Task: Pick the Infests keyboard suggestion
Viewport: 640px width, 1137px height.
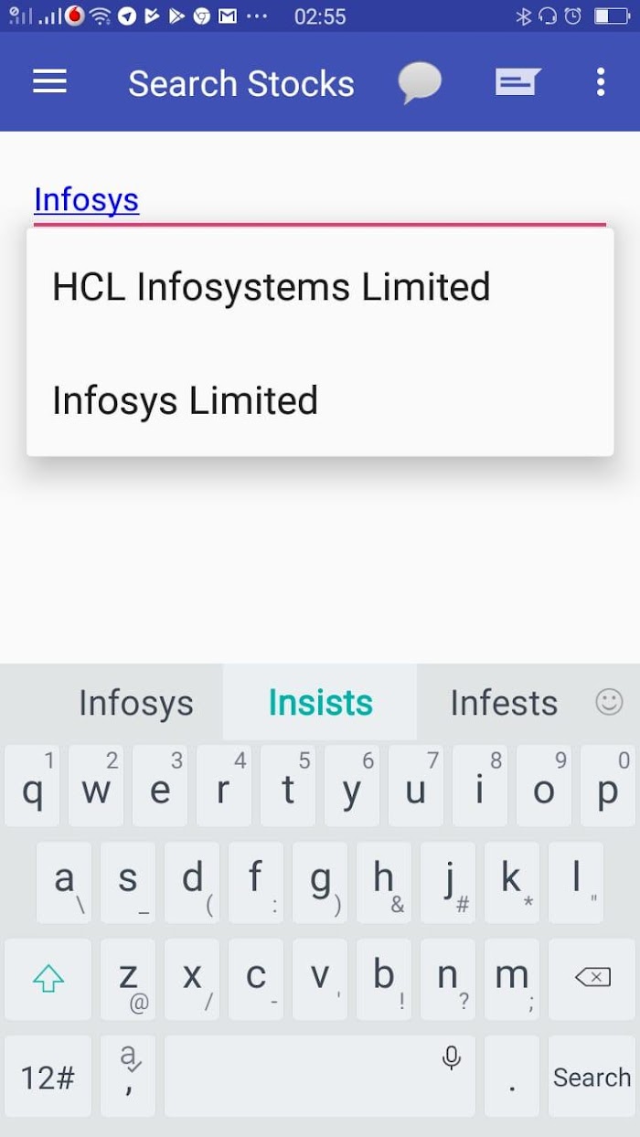Action: coord(504,703)
